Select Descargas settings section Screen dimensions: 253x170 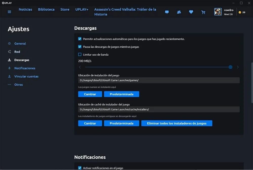click(22, 60)
